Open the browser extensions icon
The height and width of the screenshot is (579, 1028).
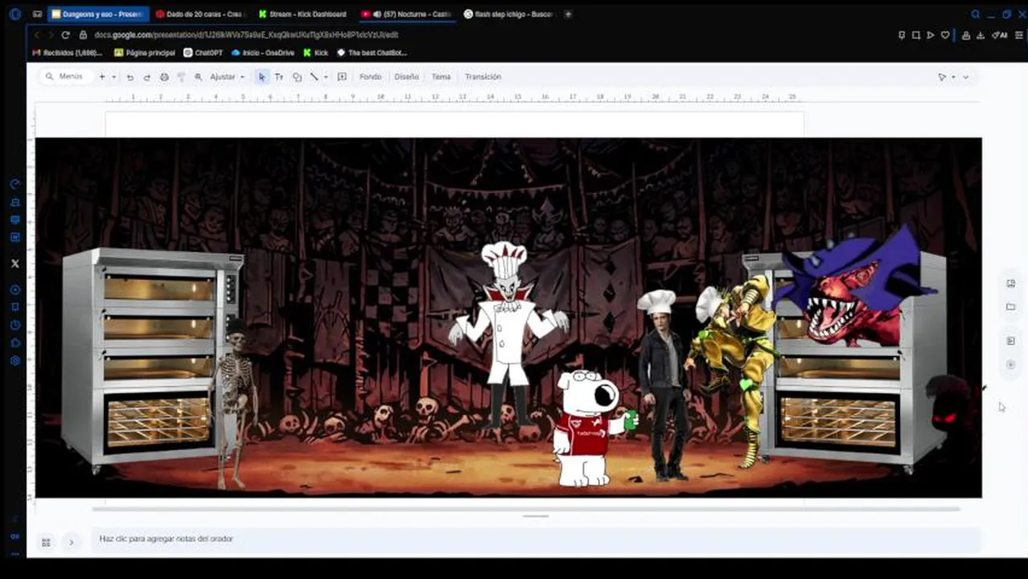point(966,35)
